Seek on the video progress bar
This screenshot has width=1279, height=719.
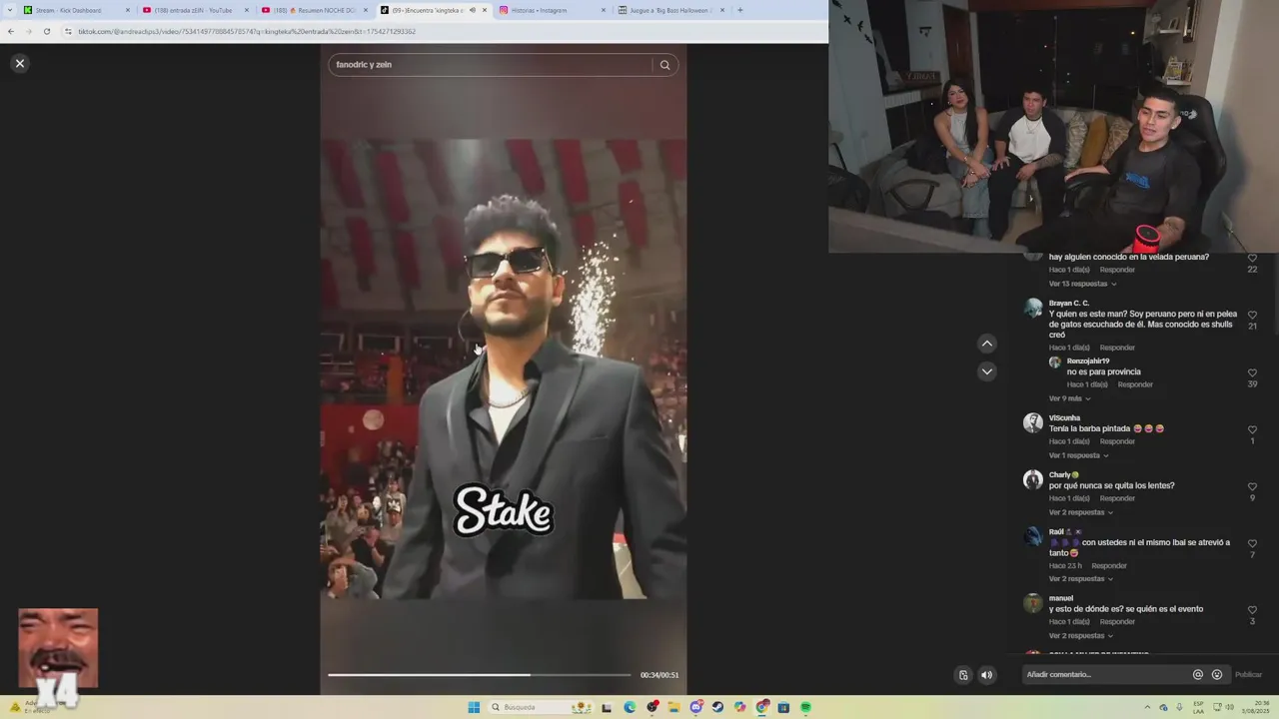480,675
